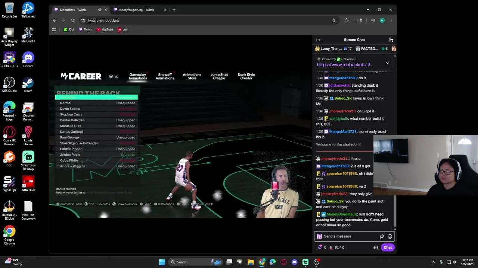Open the Twitch bookmark
Image resolution: width=478 pixels, height=268 pixels.
click(86, 29)
